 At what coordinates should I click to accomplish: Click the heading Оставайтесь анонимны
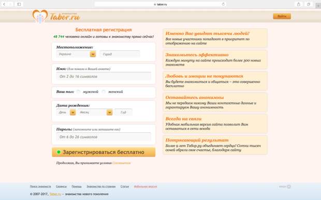point(195,98)
